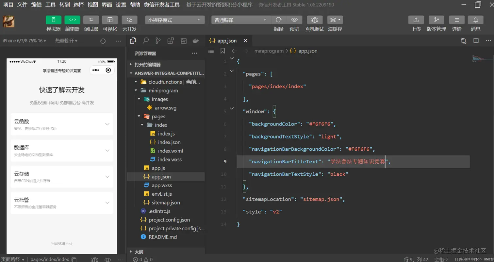
Task: Open the 普通编译 compile mode dropdown
Action: pyautogui.click(x=241, y=20)
